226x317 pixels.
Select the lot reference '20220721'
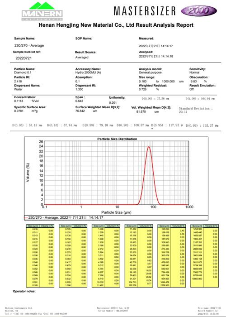point(24,58)
